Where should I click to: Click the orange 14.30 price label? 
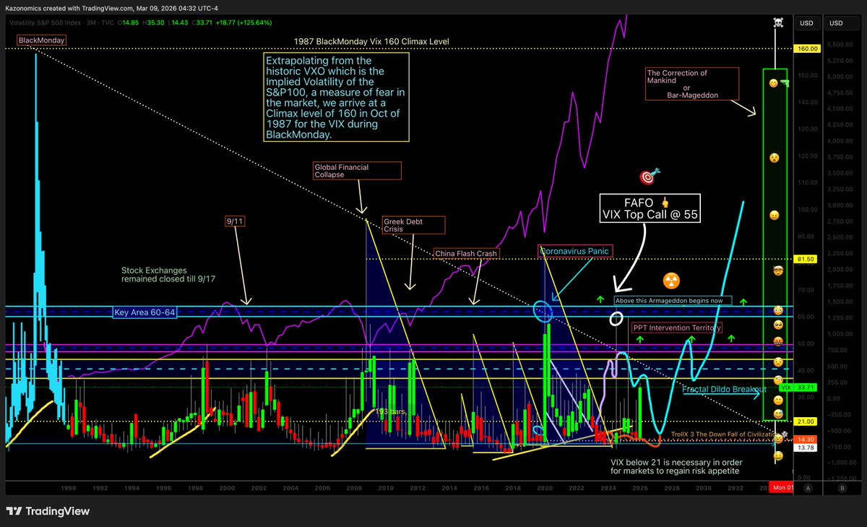807,439
